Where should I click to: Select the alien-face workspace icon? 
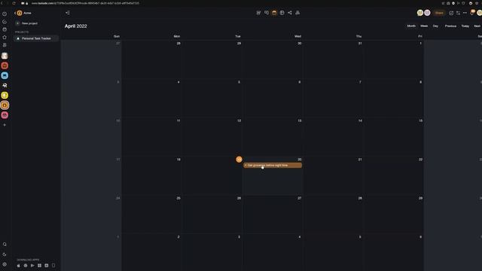point(5,85)
